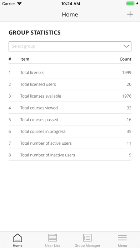
Task: Select the Total licenses available row
Action: 70,96
